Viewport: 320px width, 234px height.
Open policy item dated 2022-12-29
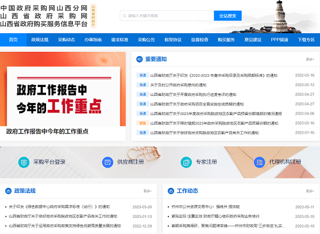[65, 226]
